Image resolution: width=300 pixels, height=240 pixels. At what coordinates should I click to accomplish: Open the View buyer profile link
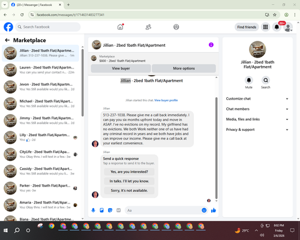pos(166,100)
